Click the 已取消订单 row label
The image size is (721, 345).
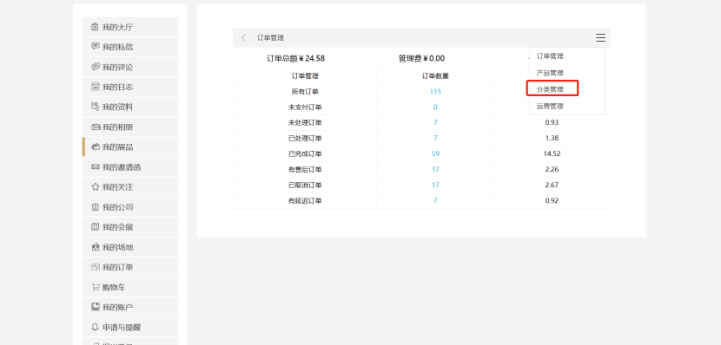pos(305,185)
